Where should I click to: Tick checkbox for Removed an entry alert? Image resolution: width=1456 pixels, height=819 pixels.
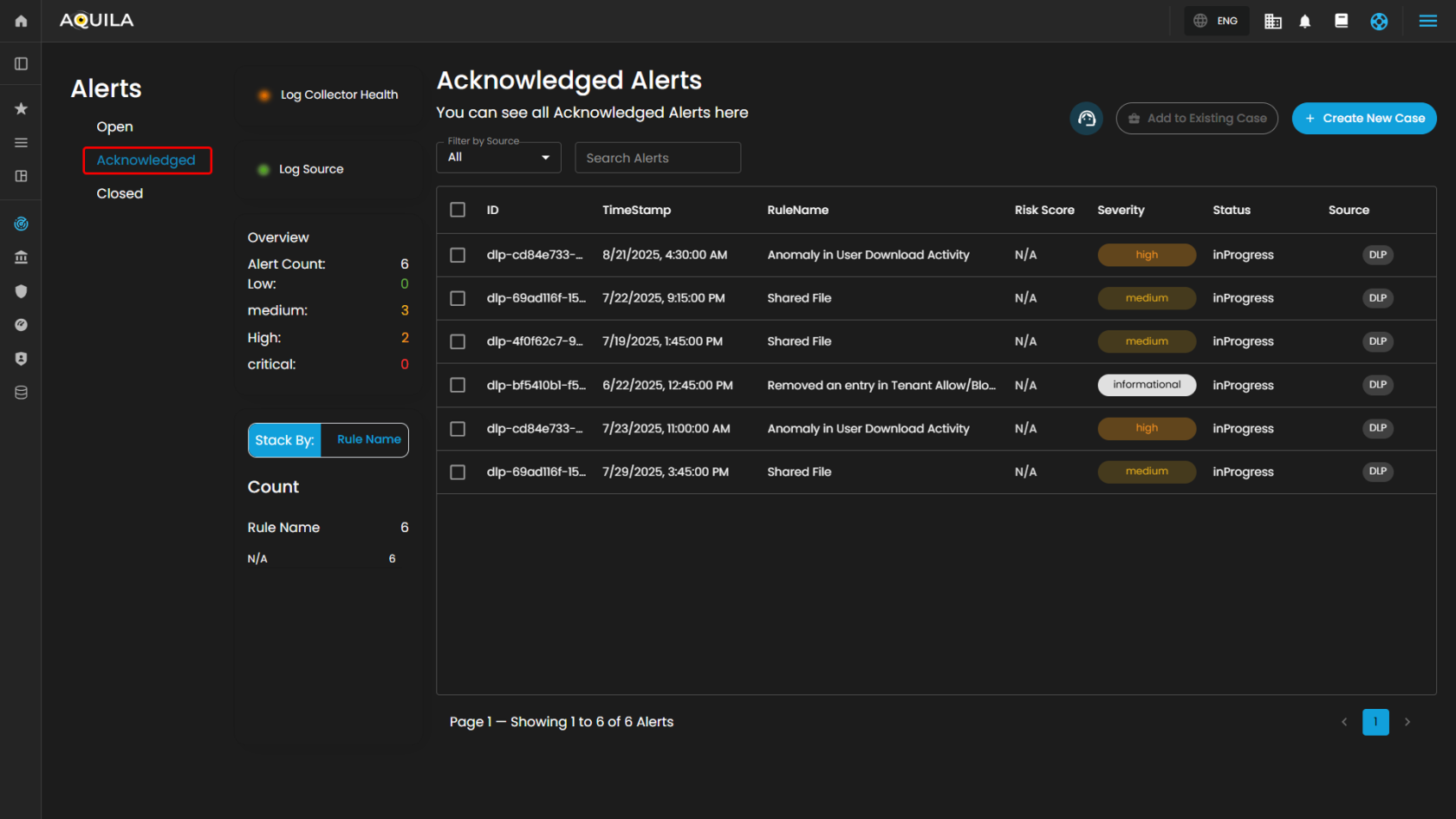[x=458, y=385]
